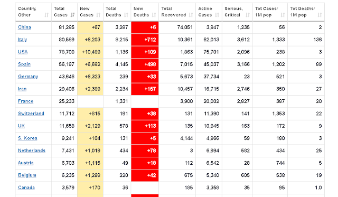
Task: Select Canada total cases 3,579
Action: coord(68,187)
